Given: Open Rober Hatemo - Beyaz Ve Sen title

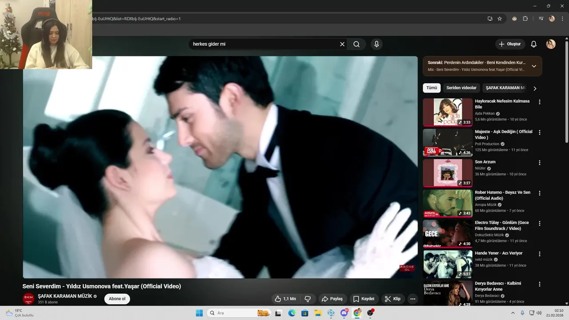Looking at the screenshot, I should point(502,195).
